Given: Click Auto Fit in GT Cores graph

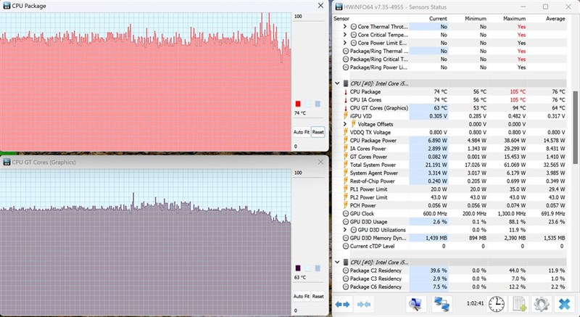Looking at the screenshot, I should [x=302, y=296].
